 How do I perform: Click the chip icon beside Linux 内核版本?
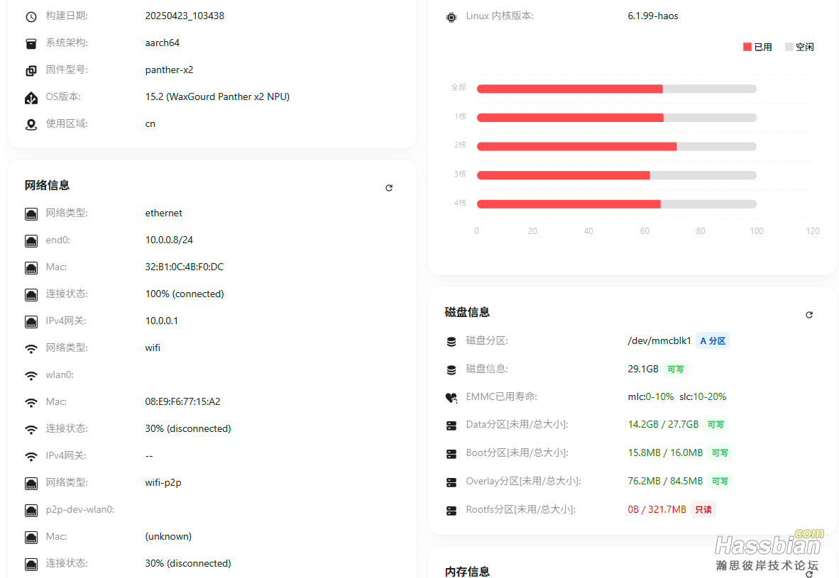(451, 17)
